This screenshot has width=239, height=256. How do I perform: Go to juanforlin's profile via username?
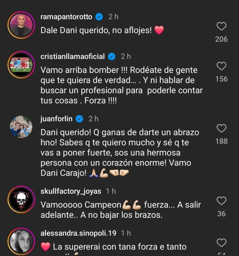56,119
